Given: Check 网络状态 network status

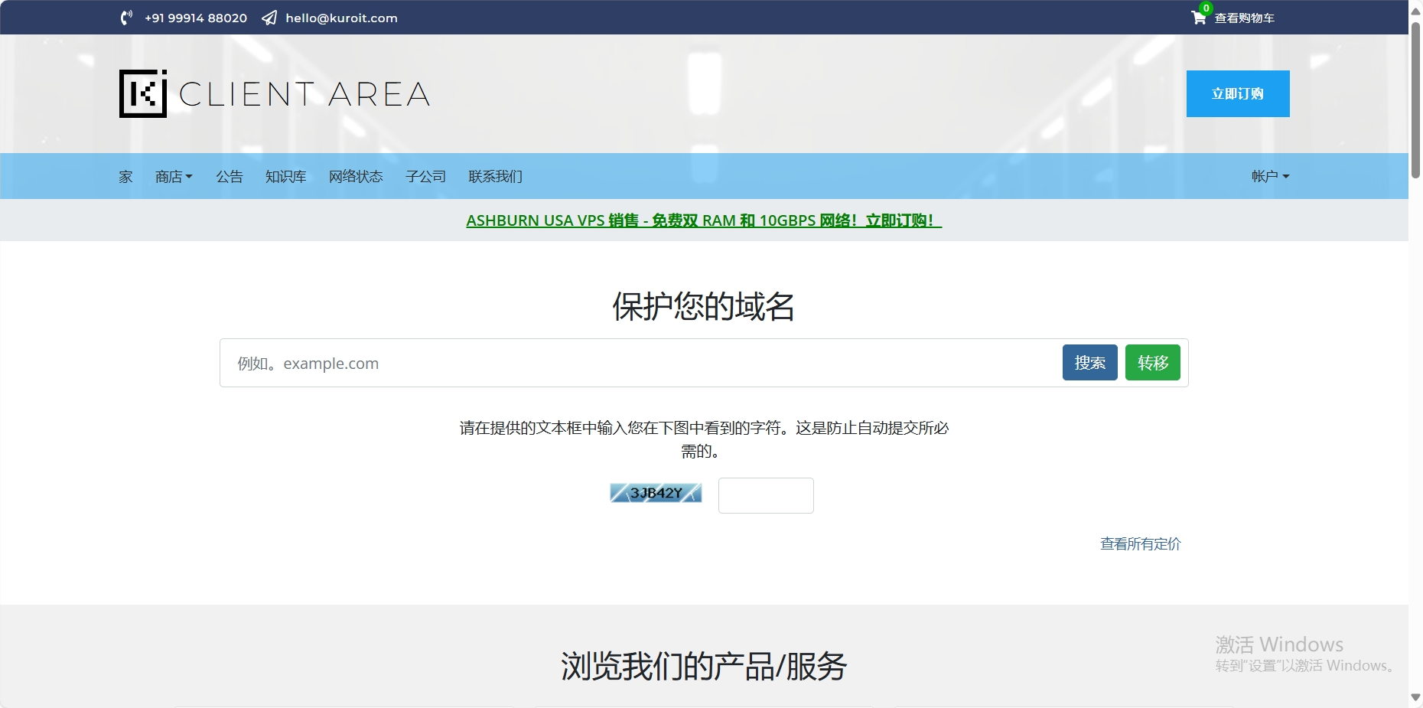Looking at the screenshot, I should click(356, 177).
